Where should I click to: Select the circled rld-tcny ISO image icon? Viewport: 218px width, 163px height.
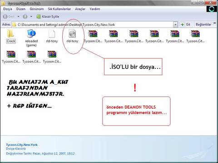72,34
